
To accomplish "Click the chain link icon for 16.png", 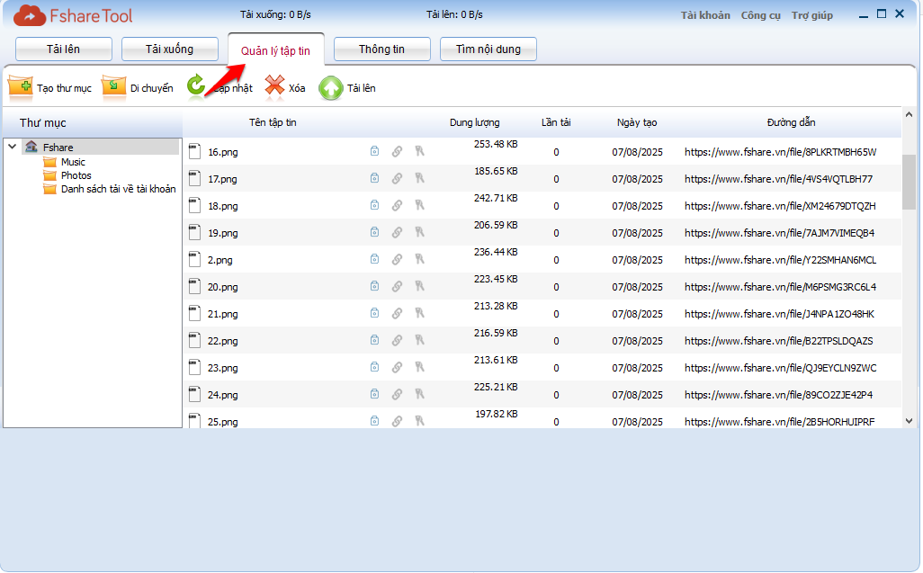I will coord(398,151).
